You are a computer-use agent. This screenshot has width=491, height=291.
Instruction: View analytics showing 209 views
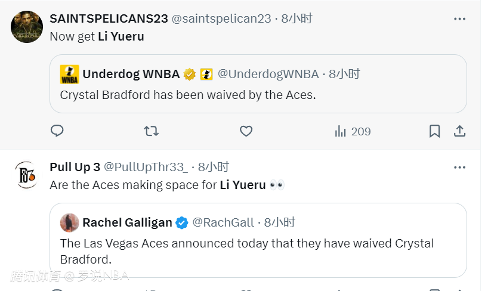pyautogui.click(x=353, y=131)
